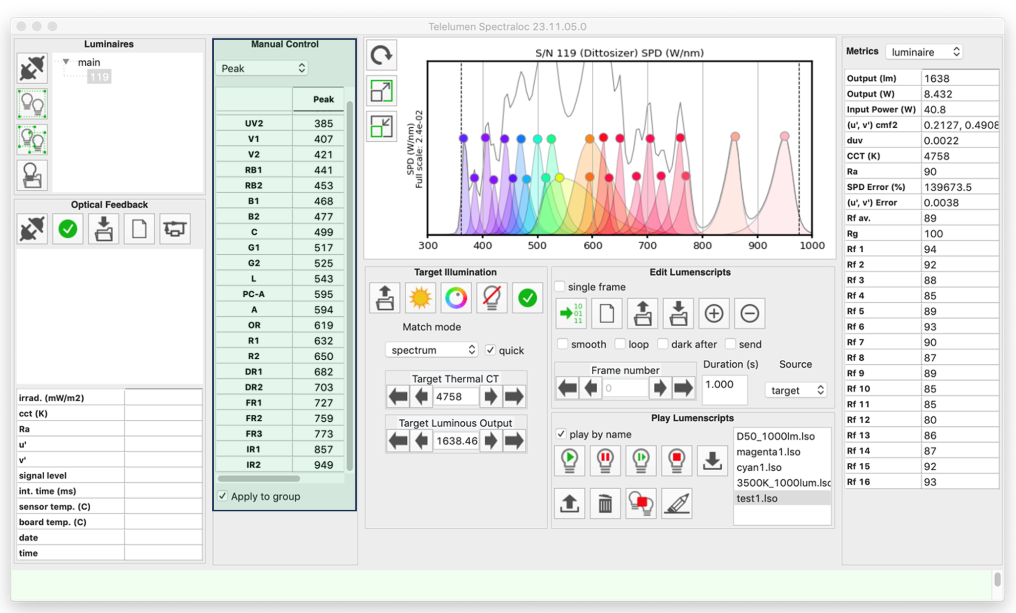The height and width of the screenshot is (613, 1016).
Task: Click the expand plot scale icon
Action: pyautogui.click(x=381, y=91)
